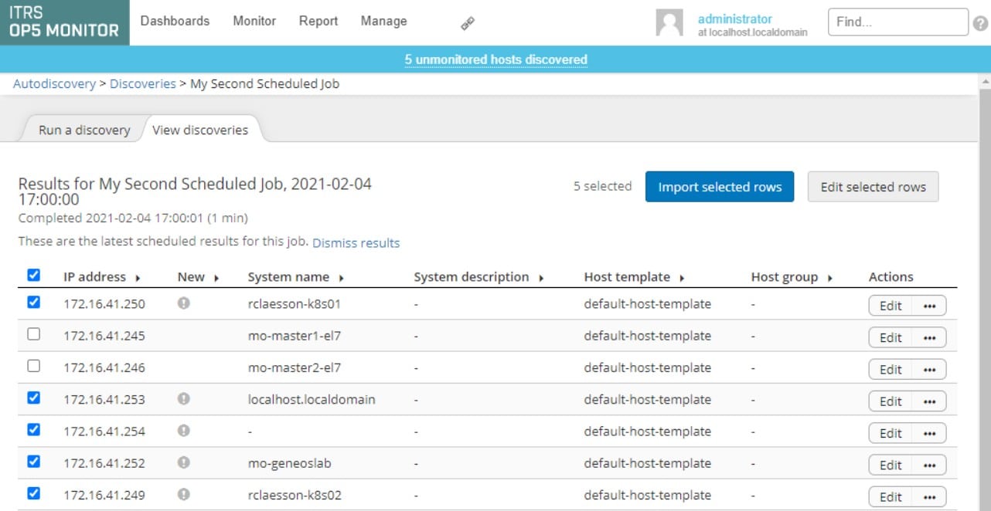Check the row for 172.16.41.246
991x511 pixels.
pos(33,366)
